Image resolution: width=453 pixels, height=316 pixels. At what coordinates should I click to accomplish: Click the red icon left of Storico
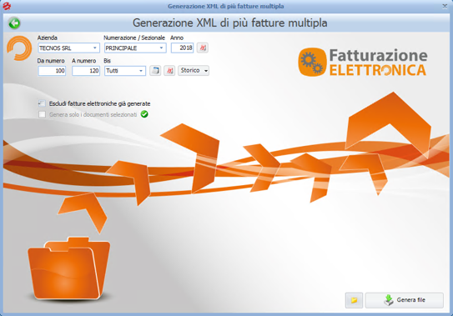point(169,71)
